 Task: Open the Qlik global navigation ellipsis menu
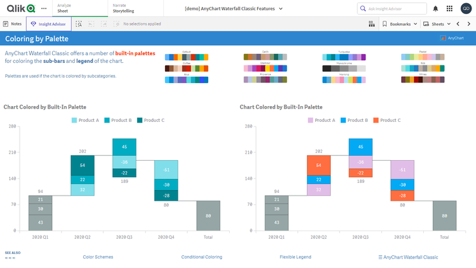pyautogui.click(x=43, y=8)
